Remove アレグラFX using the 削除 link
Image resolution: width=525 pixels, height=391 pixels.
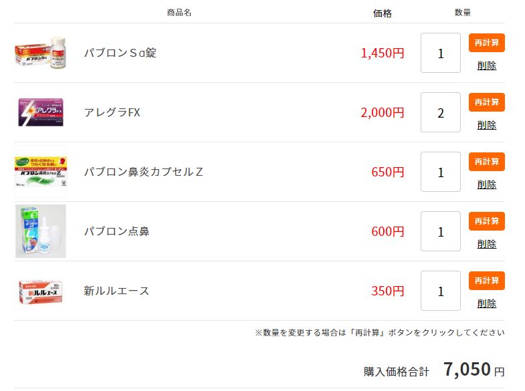(486, 125)
